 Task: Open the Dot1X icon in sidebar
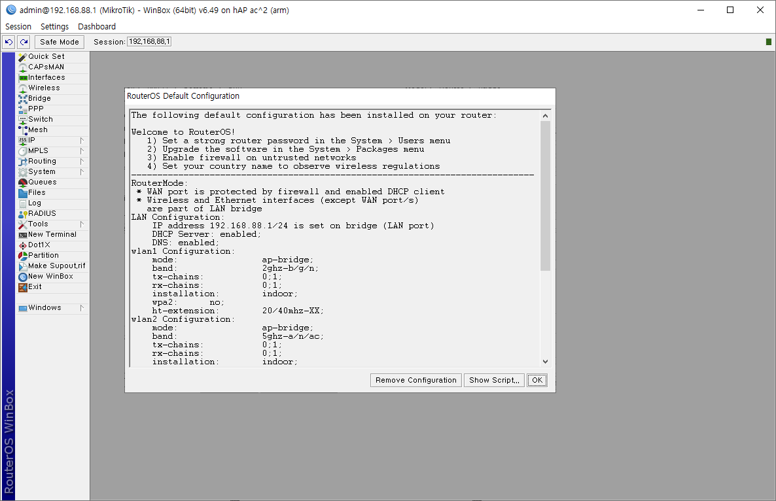tap(23, 245)
